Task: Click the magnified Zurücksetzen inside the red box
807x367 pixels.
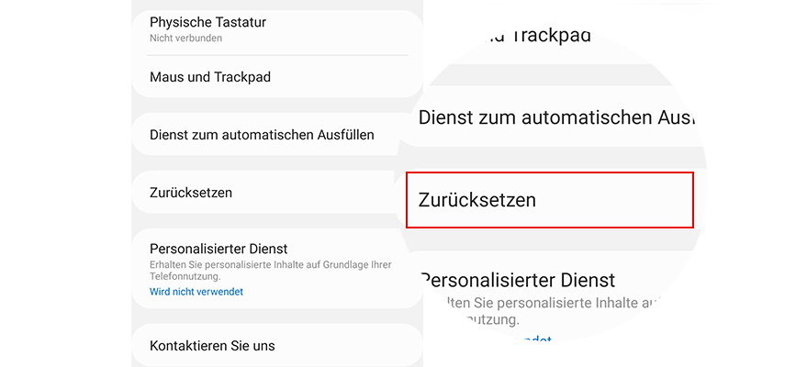Action: [477, 199]
